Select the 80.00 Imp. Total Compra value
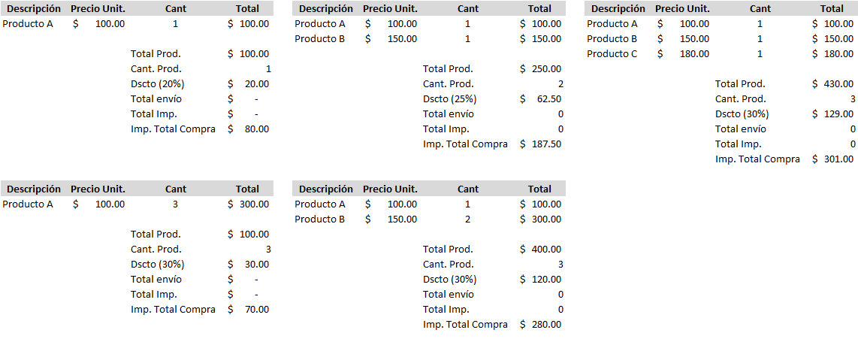The image size is (858, 342). (256, 129)
